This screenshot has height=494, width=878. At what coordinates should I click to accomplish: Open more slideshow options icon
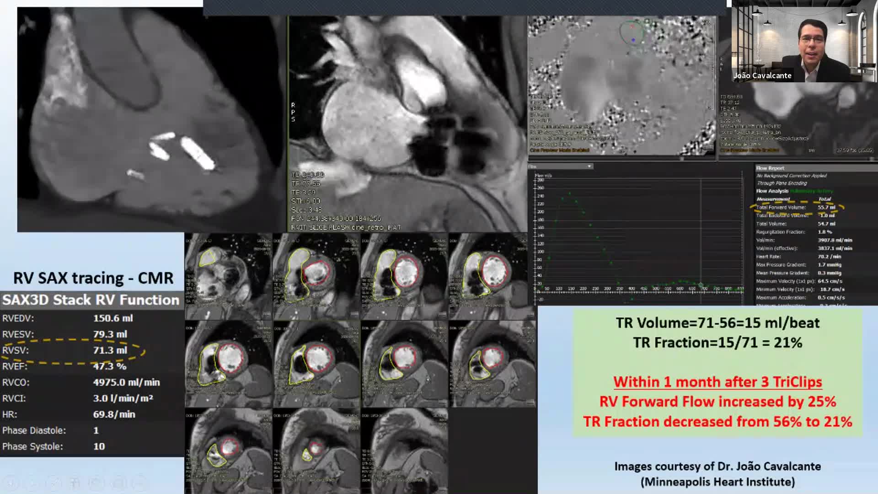pyautogui.click(x=139, y=483)
